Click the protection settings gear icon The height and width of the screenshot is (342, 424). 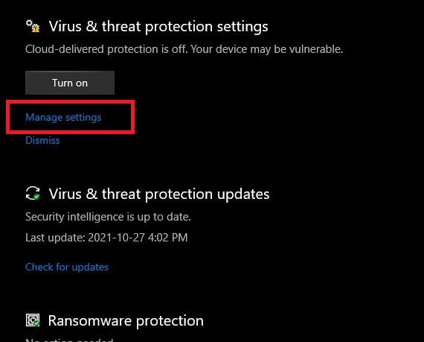[33, 26]
